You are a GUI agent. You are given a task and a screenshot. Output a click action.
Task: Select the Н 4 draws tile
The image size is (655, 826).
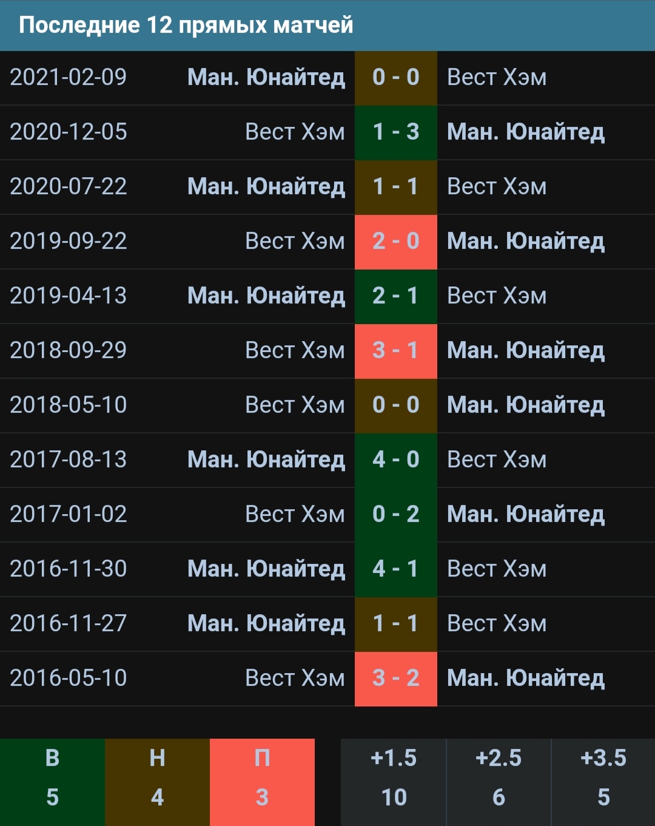[x=157, y=782]
